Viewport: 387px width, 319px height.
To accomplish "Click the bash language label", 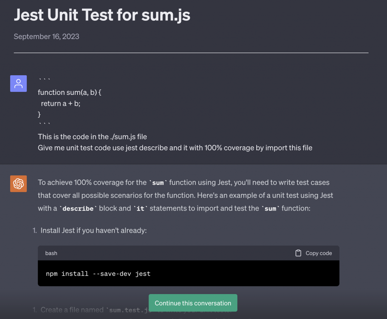I will tap(51, 253).
